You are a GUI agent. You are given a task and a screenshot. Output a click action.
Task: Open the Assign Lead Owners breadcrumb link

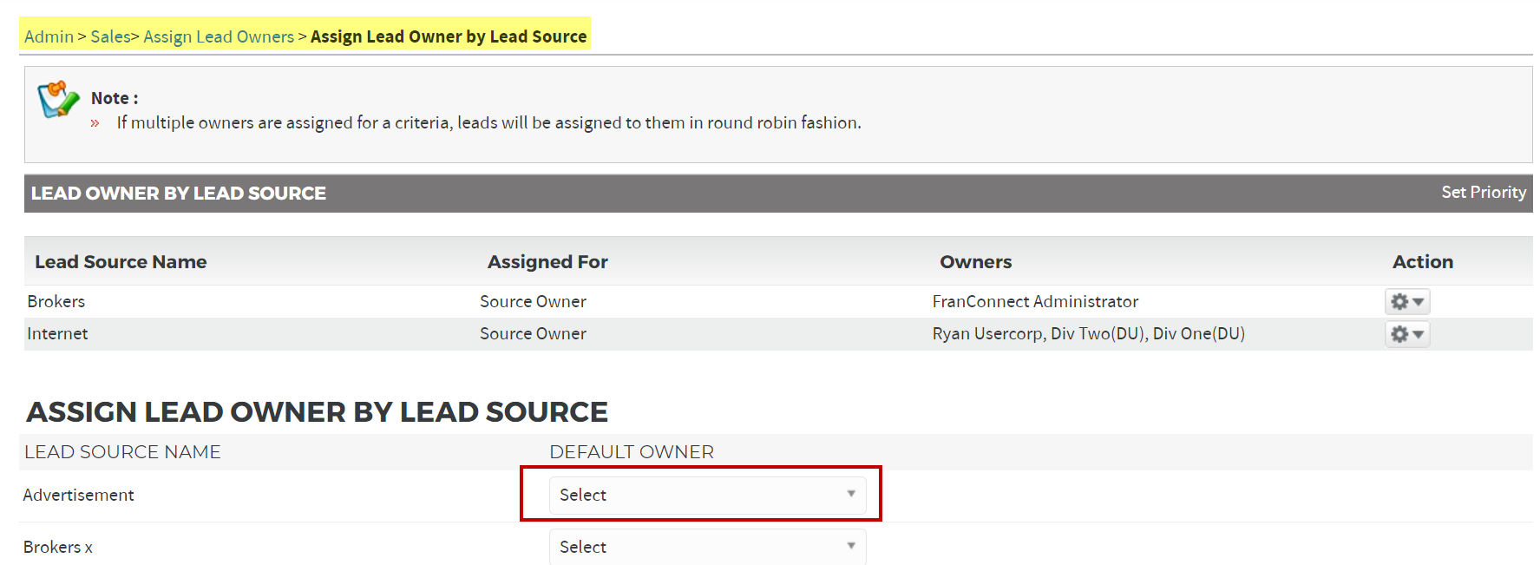point(219,36)
